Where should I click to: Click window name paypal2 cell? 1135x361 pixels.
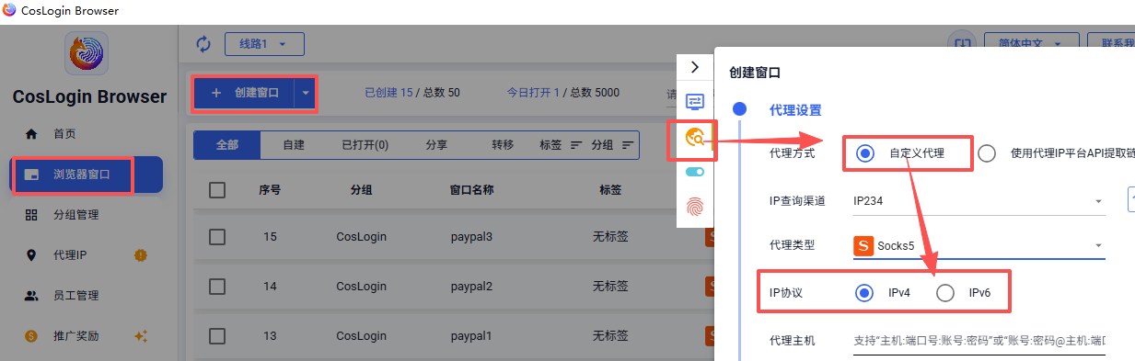coord(471,287)
